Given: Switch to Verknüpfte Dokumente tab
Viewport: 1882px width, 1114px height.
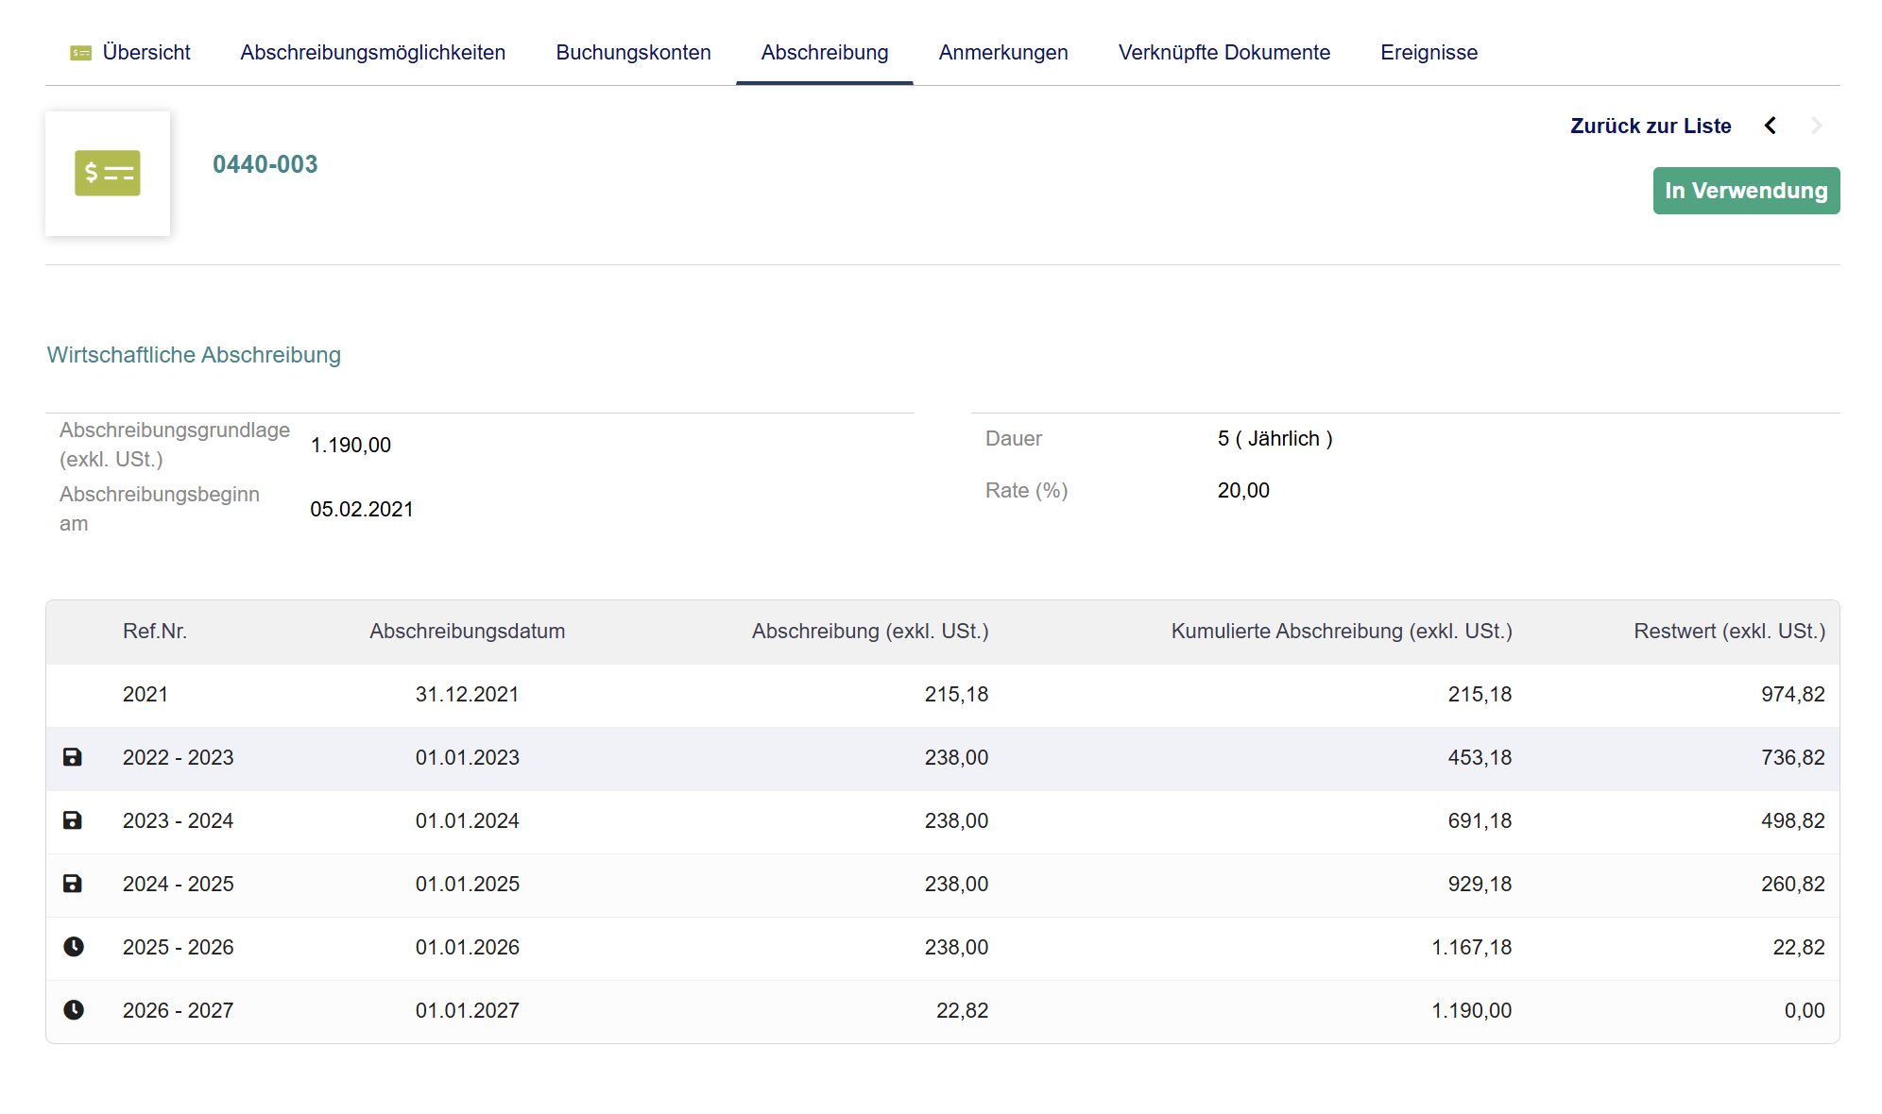Looking at the screenshot, I should tap(1224, 53).
